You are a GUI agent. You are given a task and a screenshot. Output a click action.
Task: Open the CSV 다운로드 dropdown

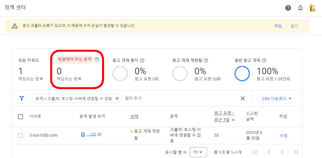coord(277,99)
